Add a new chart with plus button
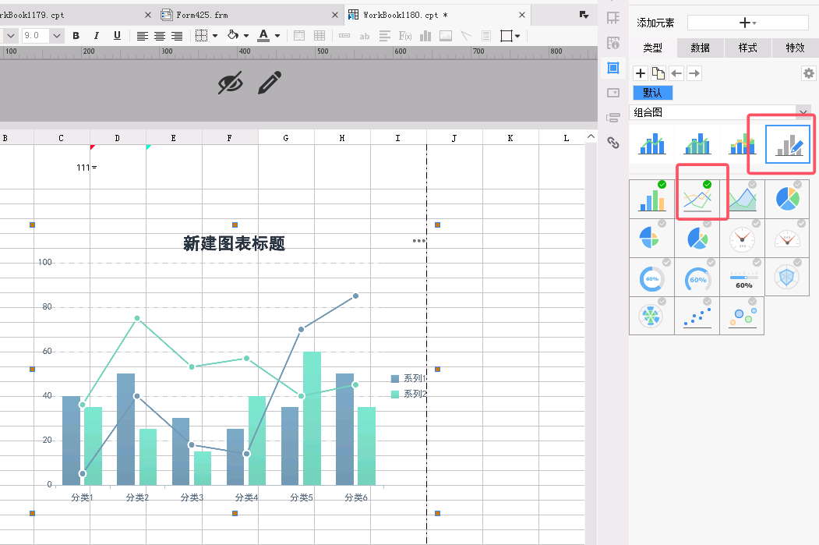The height and width of the screenshot is (545, 819). 641,73
